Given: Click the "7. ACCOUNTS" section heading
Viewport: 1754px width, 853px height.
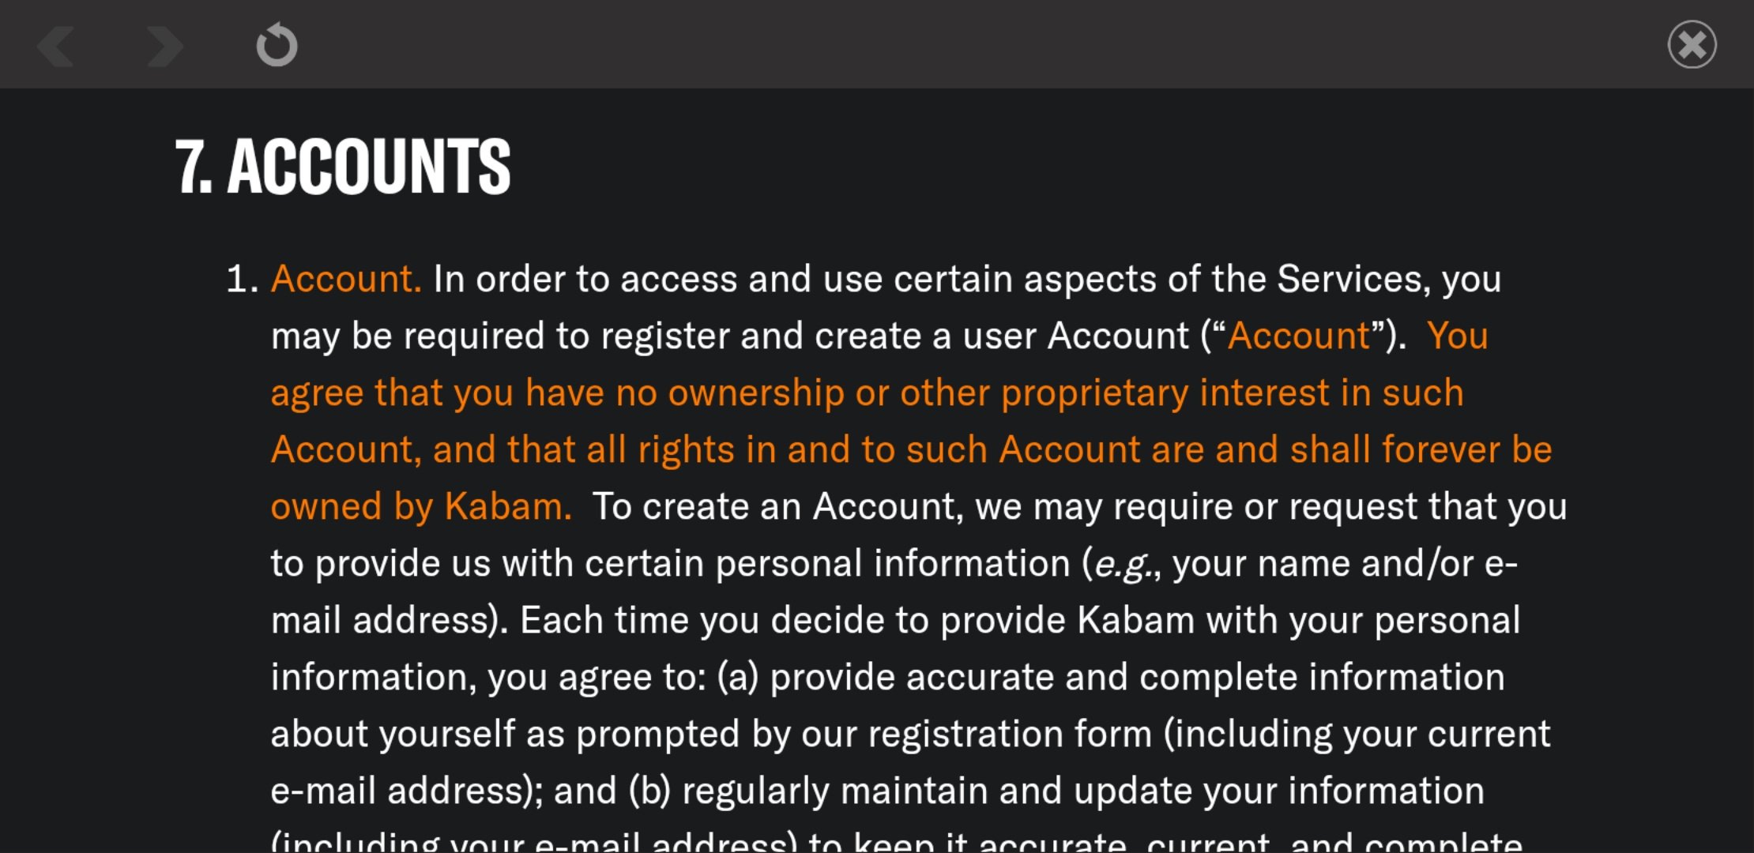Looking at the screenshot, I should pyautogui.click(x=343, y=166).
